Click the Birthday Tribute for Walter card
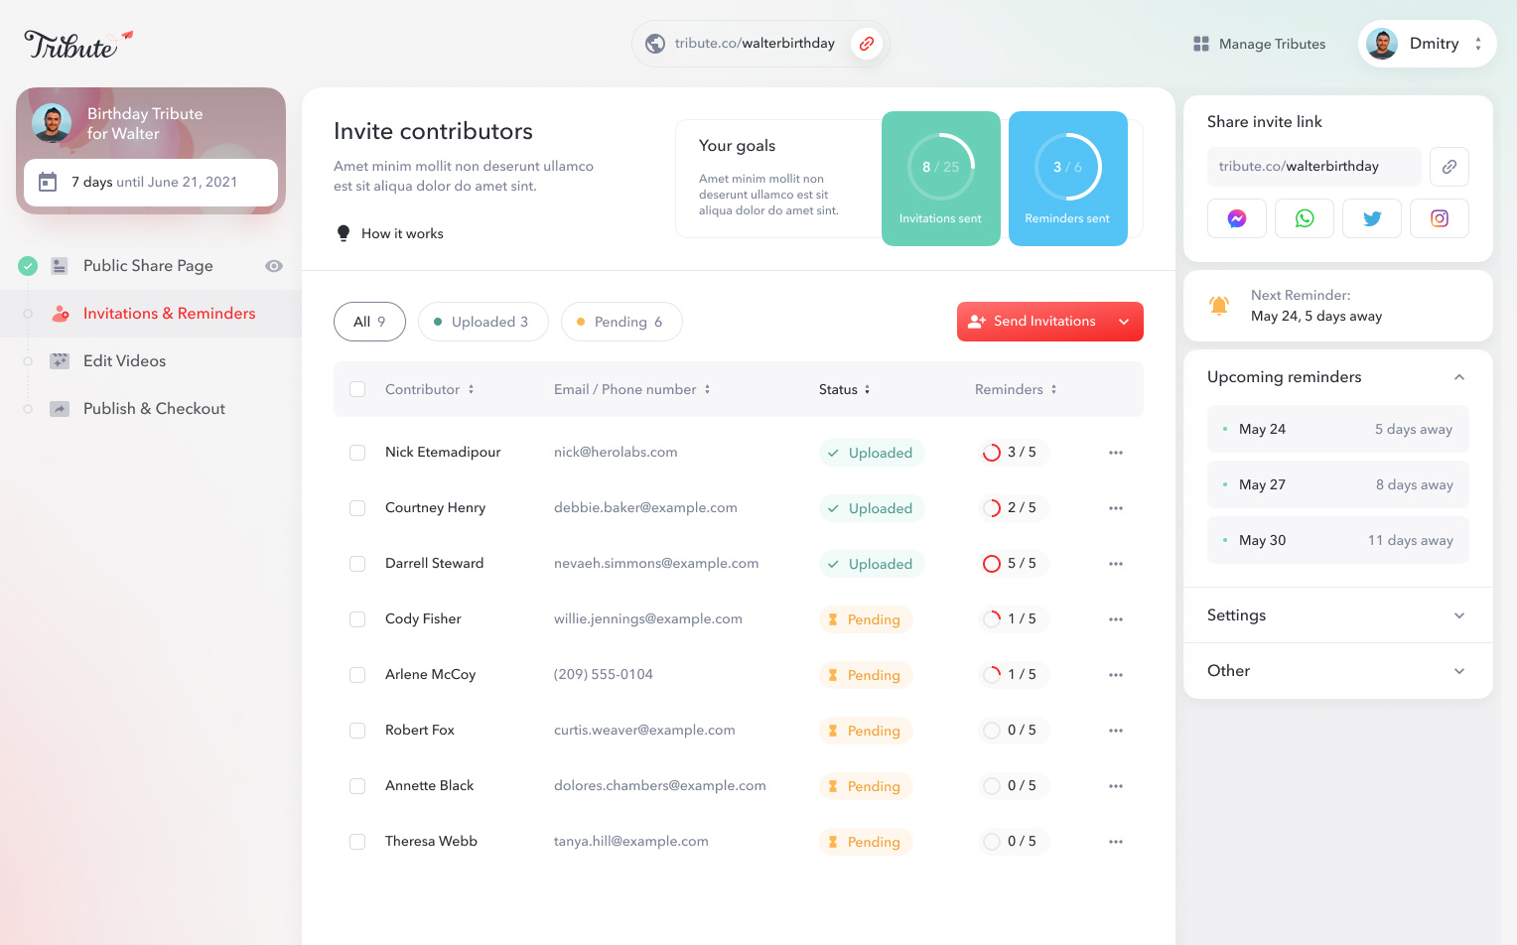 pos(151,151)
